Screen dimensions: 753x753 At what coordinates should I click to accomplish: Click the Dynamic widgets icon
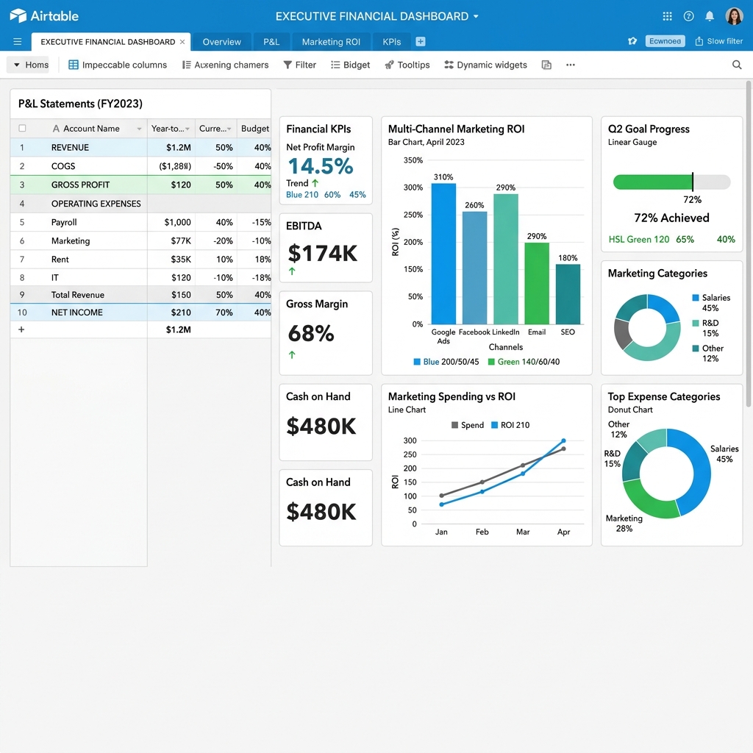point(449,65)
